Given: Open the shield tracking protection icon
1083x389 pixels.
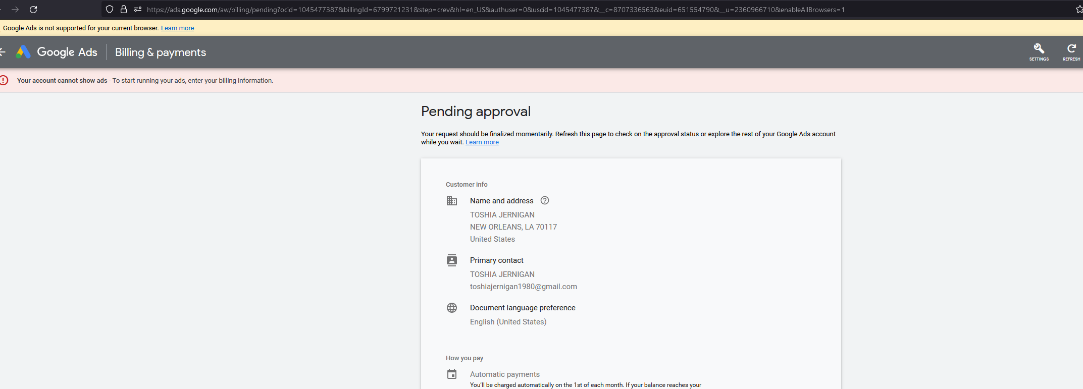Looking at the screenshot, I should pyautogui.click(x=110, y=9).
